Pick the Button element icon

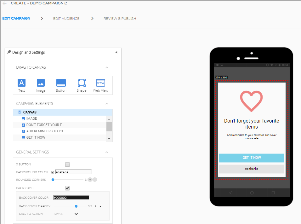tap(61, 83)
